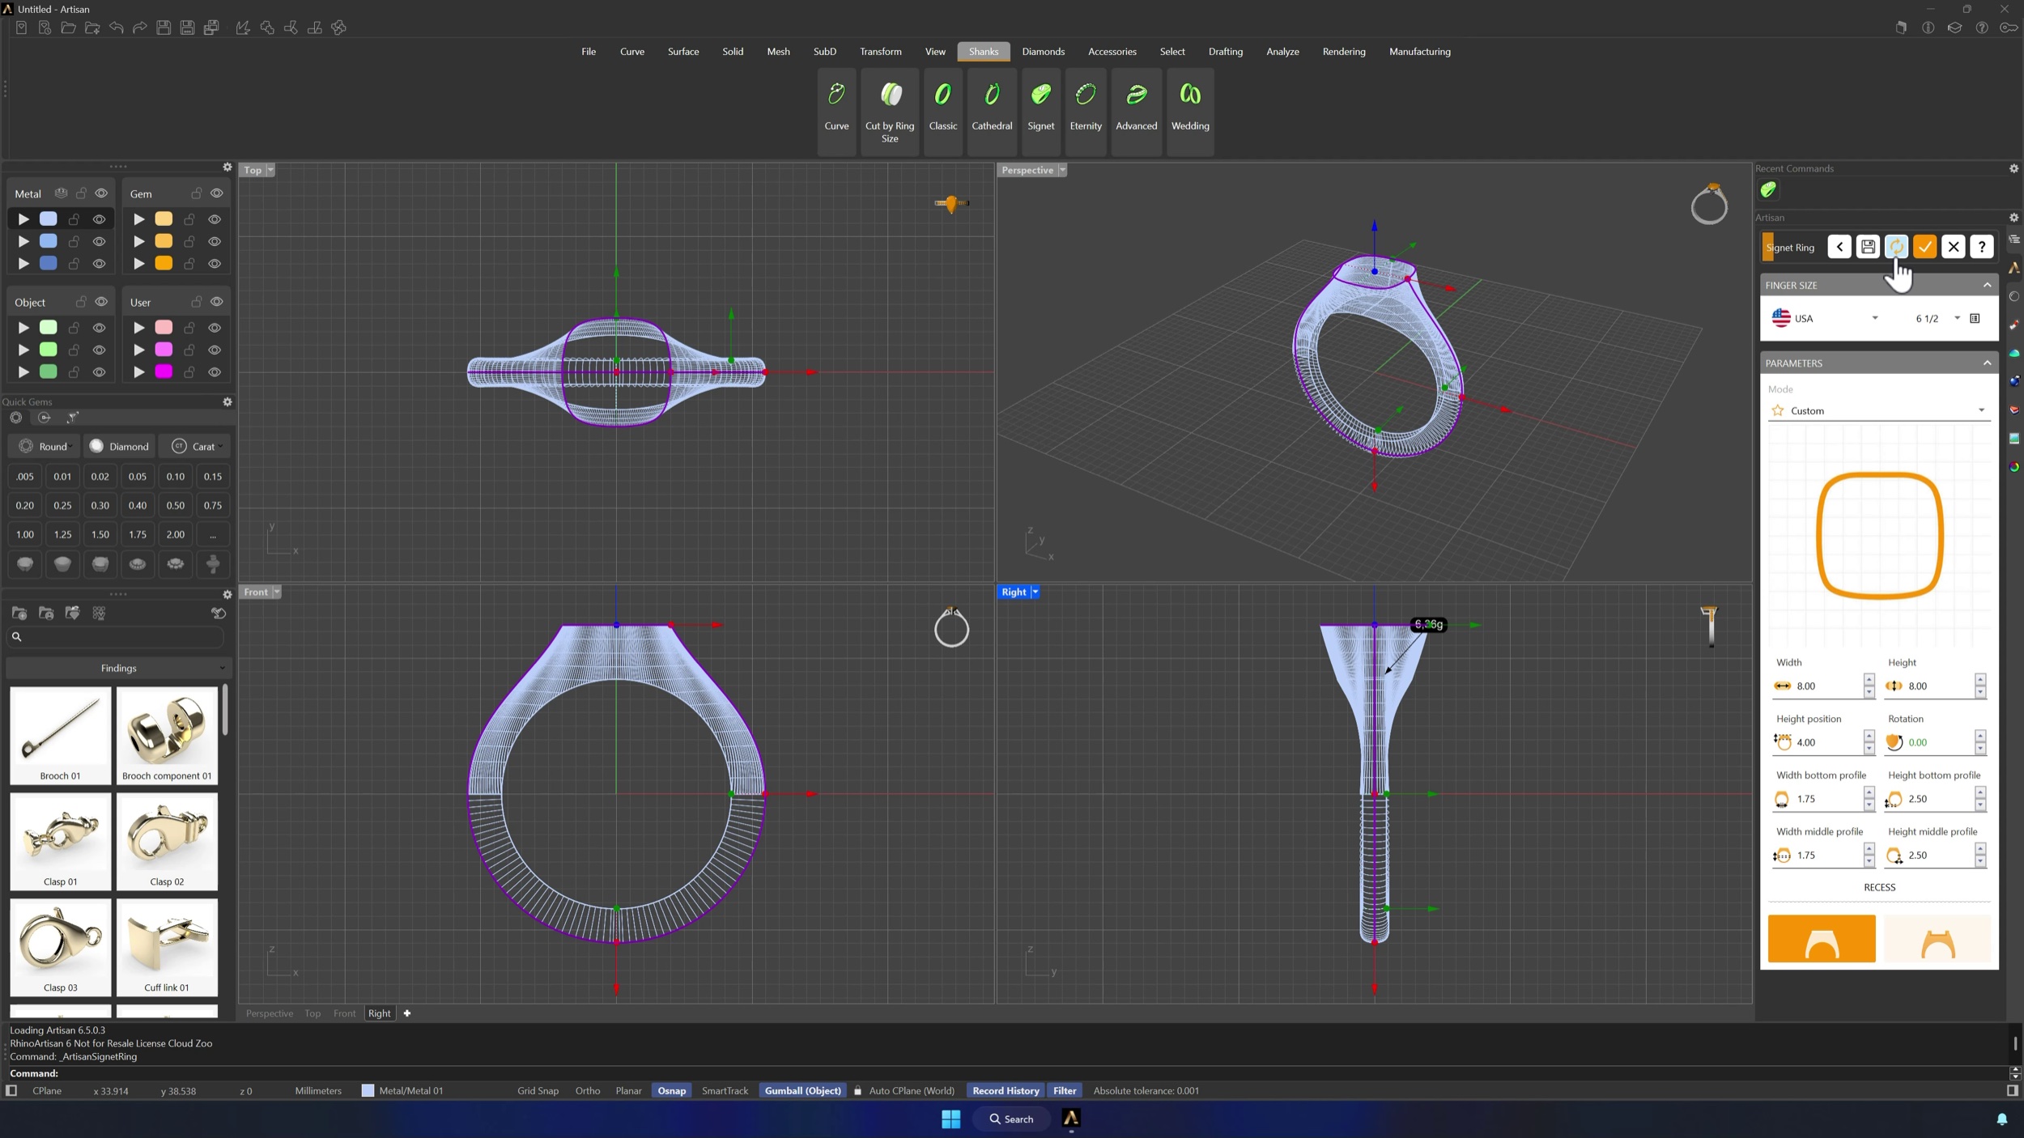Select the first Metal layer color swatch
This screenshot has width=2024, height=1138.
49,219
